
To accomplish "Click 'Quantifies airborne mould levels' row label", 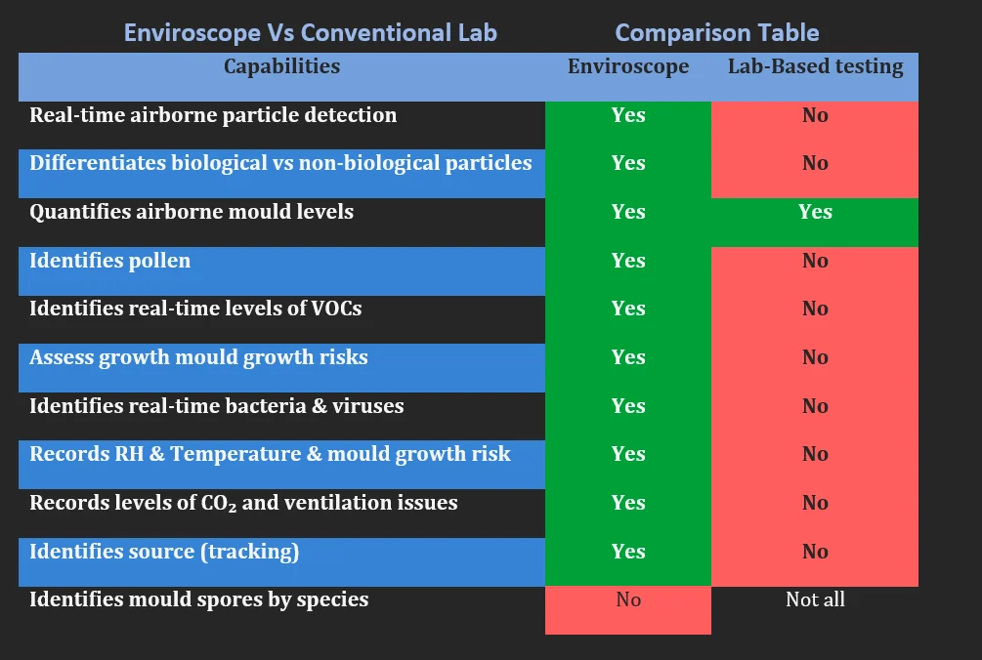I will [191, 212].
